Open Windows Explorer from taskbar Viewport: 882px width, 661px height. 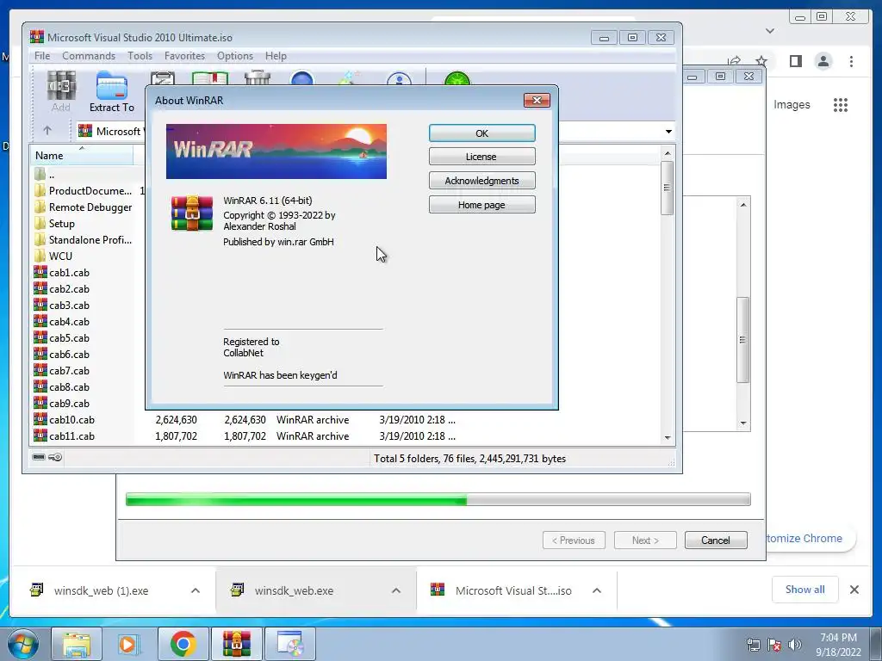point(77,644)
